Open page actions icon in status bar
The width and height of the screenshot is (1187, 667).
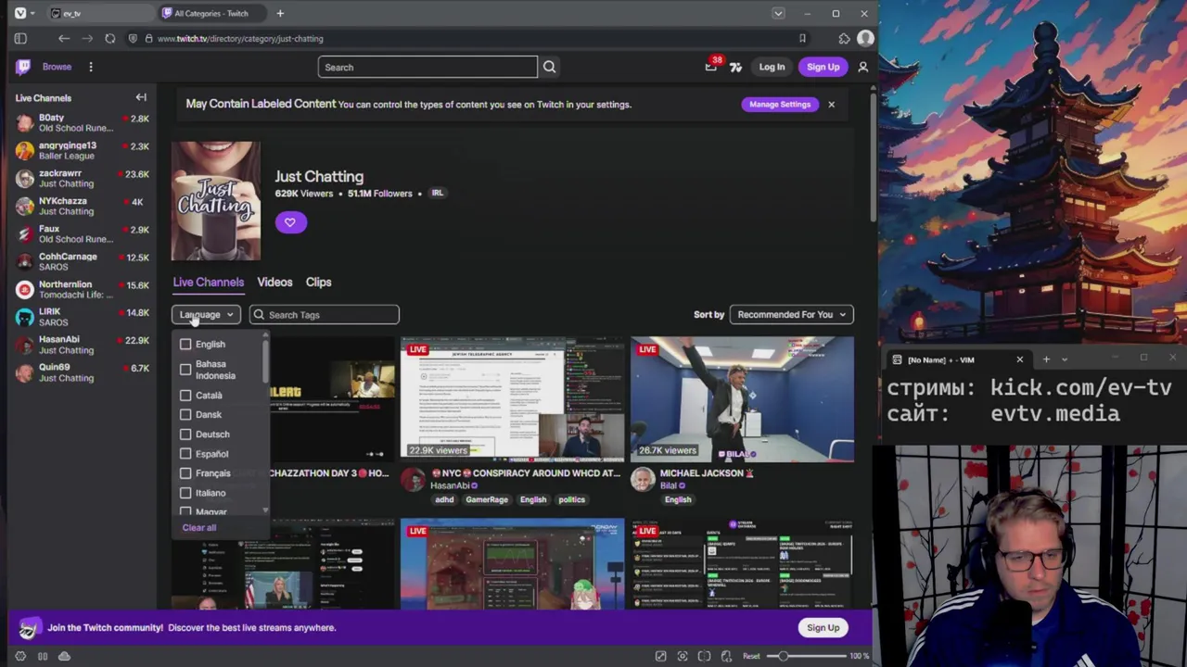pos(726,656)
